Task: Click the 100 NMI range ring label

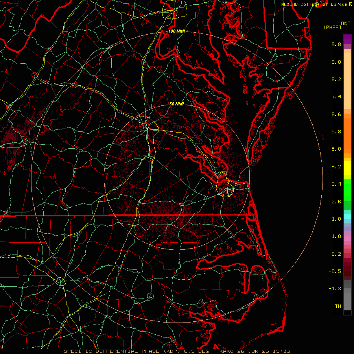Action: tap(177, 31)
